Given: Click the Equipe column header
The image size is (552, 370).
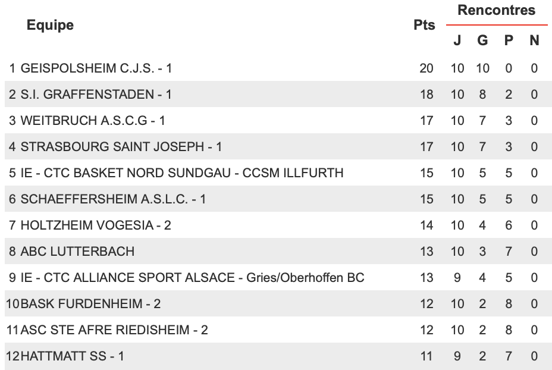Looking at the screenshot, I should [50, 25].
